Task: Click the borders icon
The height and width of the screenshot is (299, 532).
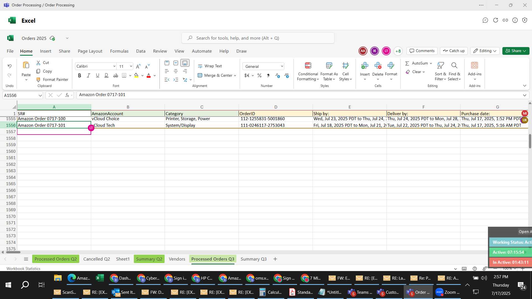Action: (x=124, y=75)
